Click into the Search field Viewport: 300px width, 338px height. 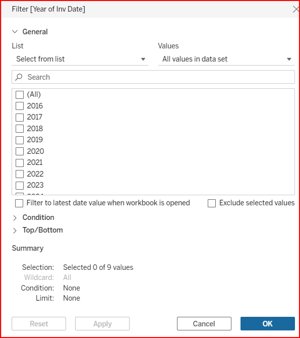click(153, 77)
